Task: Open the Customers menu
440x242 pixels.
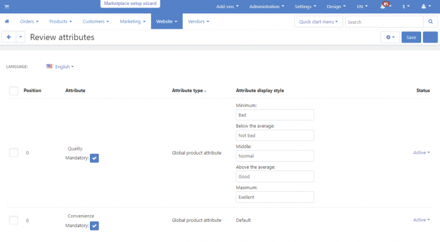Action: (x=96, y=21)
